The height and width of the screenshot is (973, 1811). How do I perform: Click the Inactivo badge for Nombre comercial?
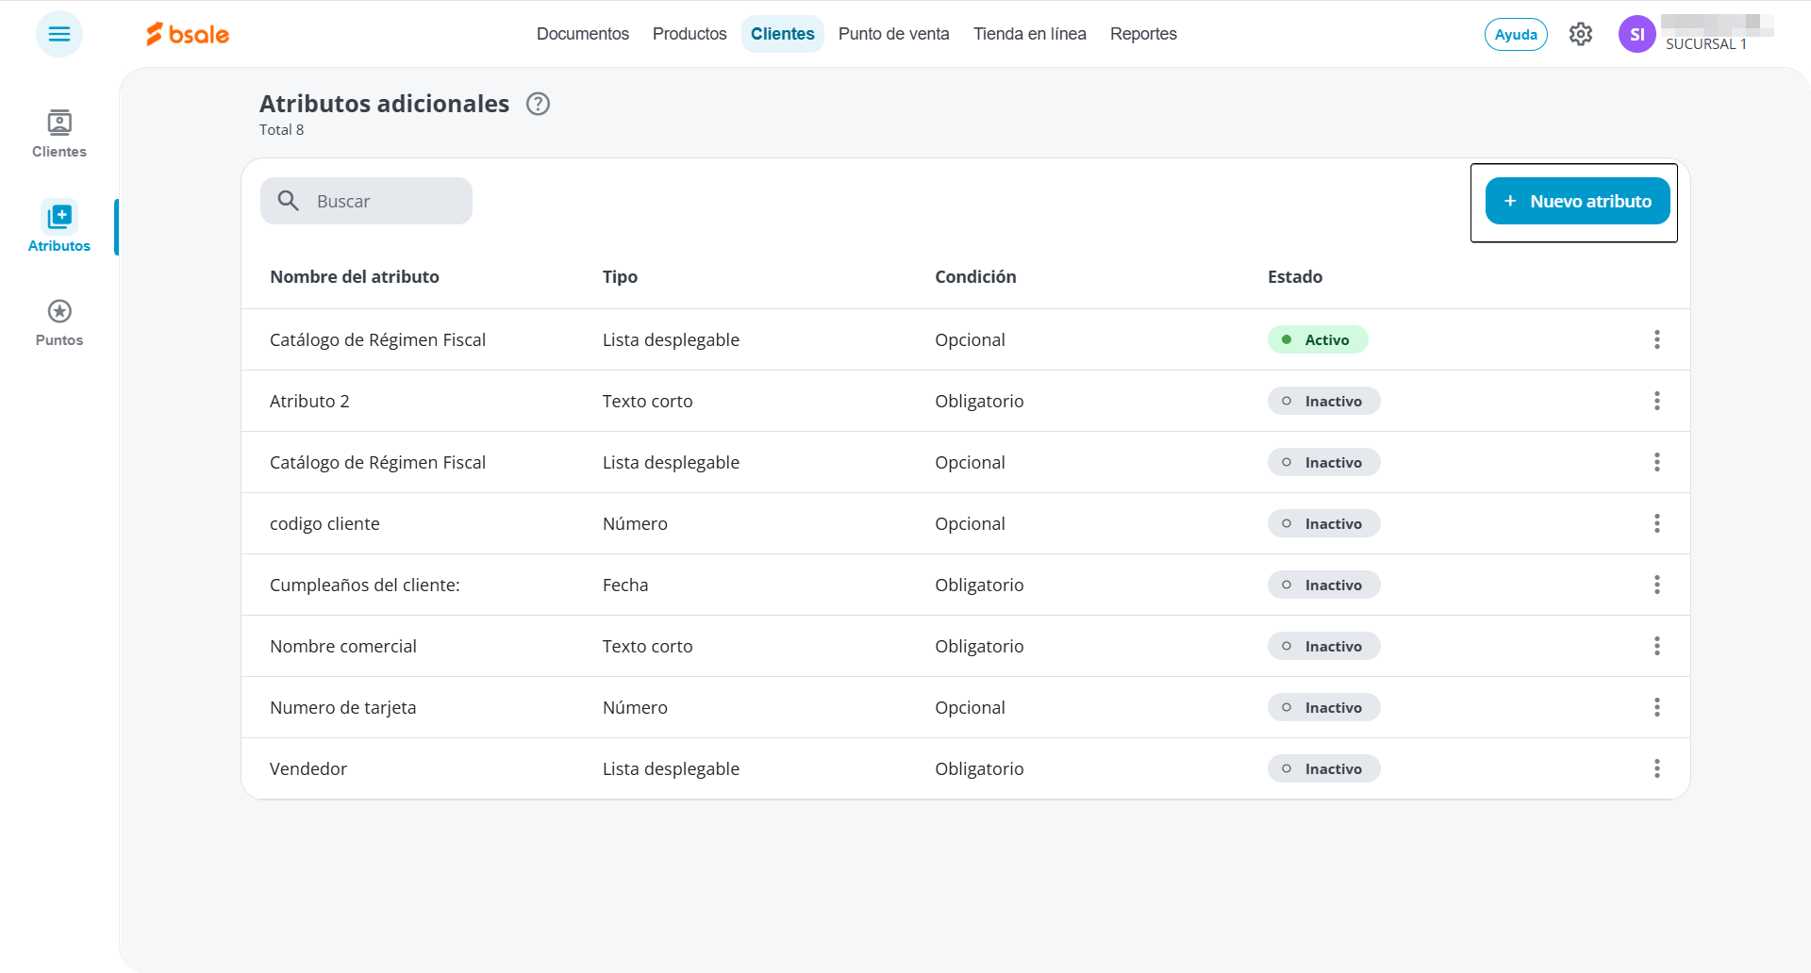pos(1324,646)
